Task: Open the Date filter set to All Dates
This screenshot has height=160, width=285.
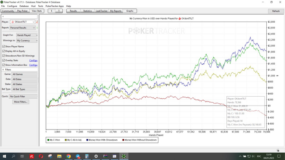Action: [x=24, y=79]
